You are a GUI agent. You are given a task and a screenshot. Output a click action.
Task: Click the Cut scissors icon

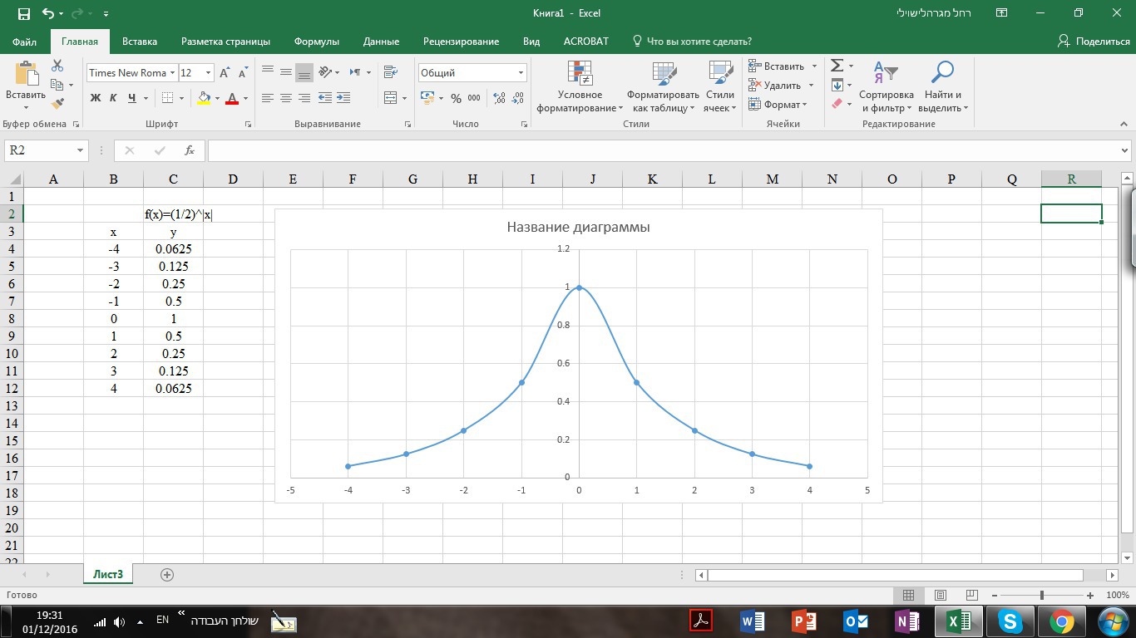(57, 66)
